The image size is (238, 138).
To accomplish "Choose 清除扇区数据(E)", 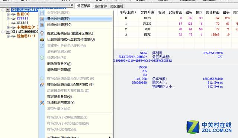I will [x=76, y=70].
